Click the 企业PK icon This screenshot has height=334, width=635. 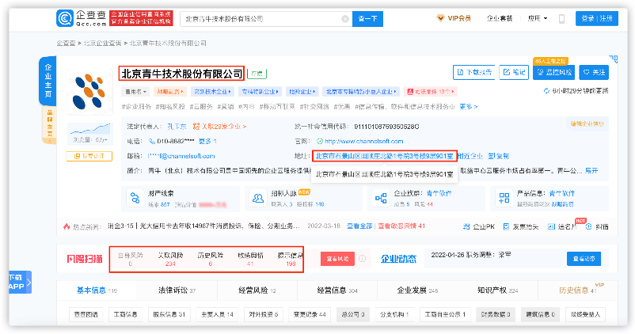click(468, 226)
